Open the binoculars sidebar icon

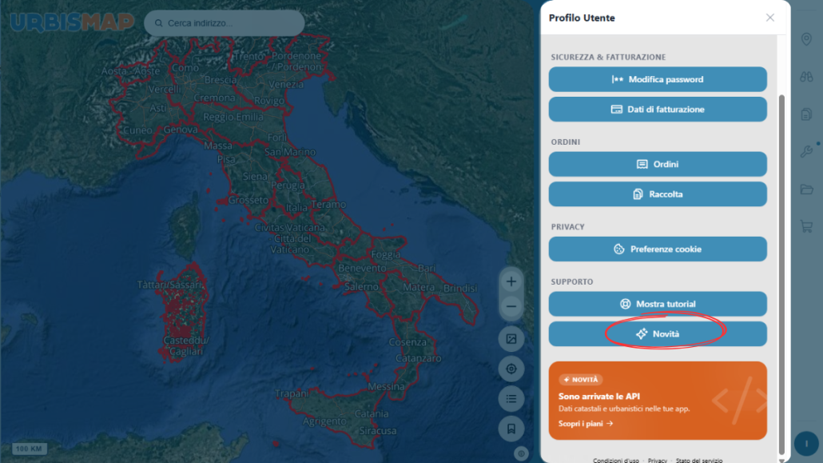(x=806, y=77)
